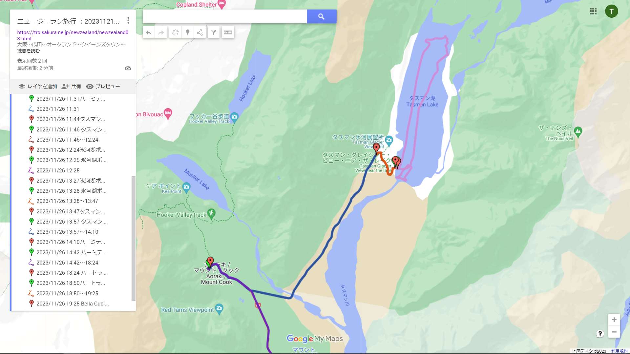Select the draw line tool
630x354 pixels.
point(200,32)
